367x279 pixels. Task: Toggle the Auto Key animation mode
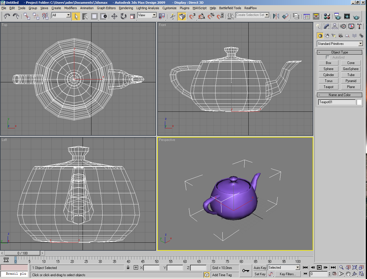point(260,268)
